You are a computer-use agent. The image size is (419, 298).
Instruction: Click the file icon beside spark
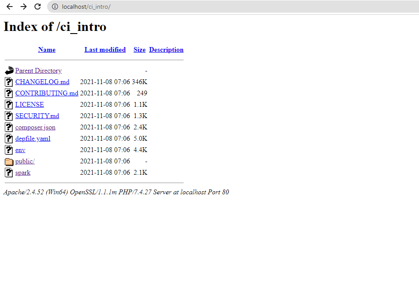9,173
